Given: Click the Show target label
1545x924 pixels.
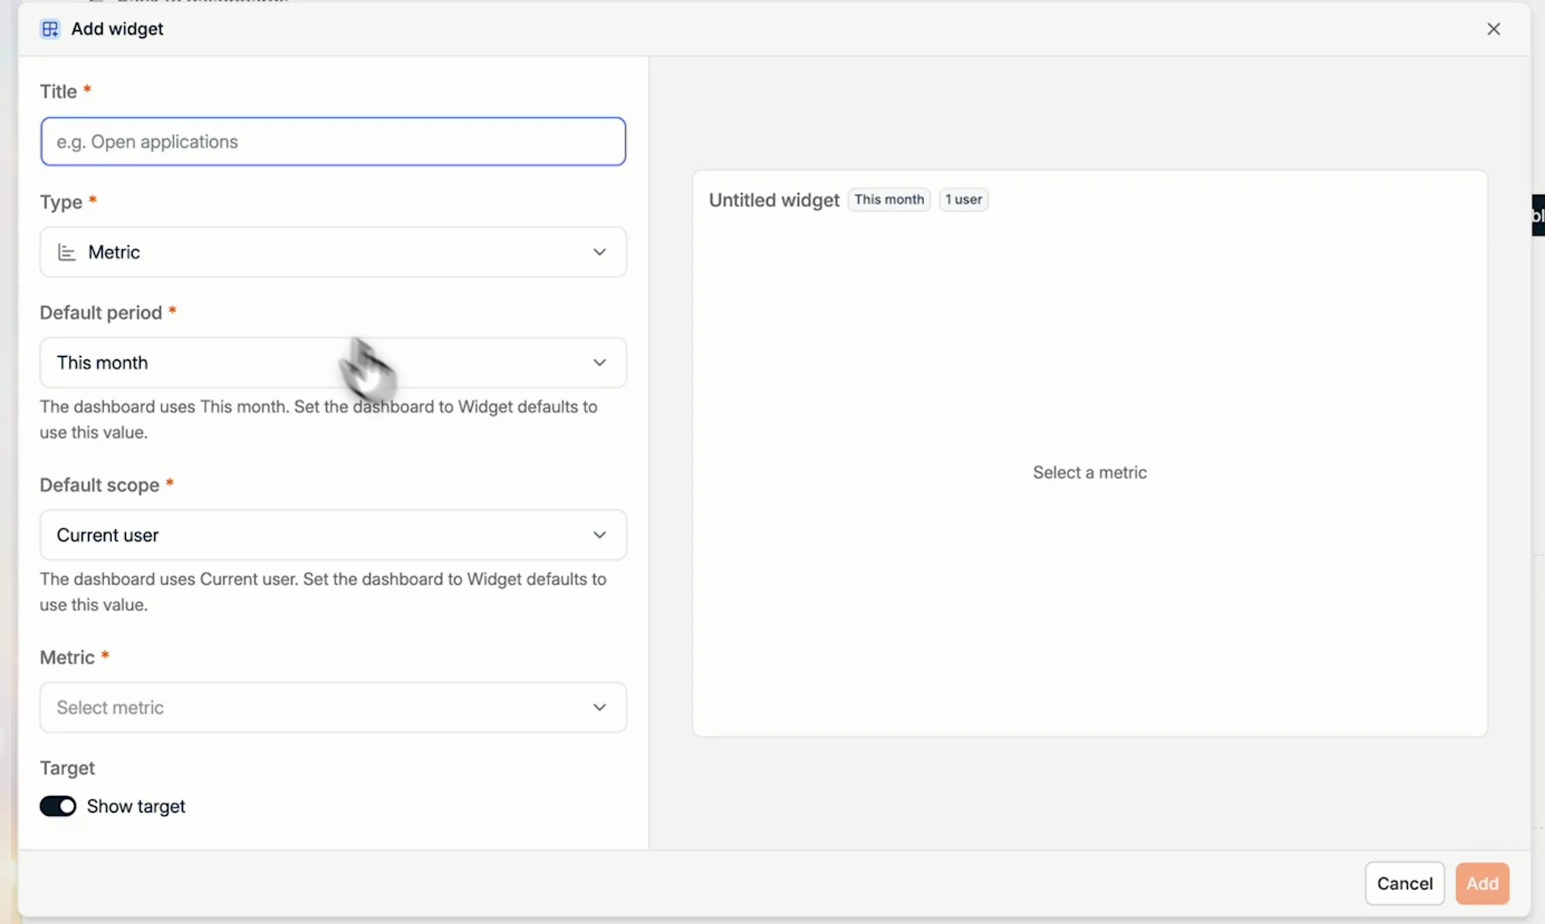Looking at the screenshot, I should (136, 806).
